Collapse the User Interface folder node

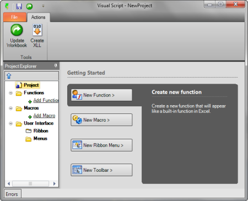pos(10,123)
